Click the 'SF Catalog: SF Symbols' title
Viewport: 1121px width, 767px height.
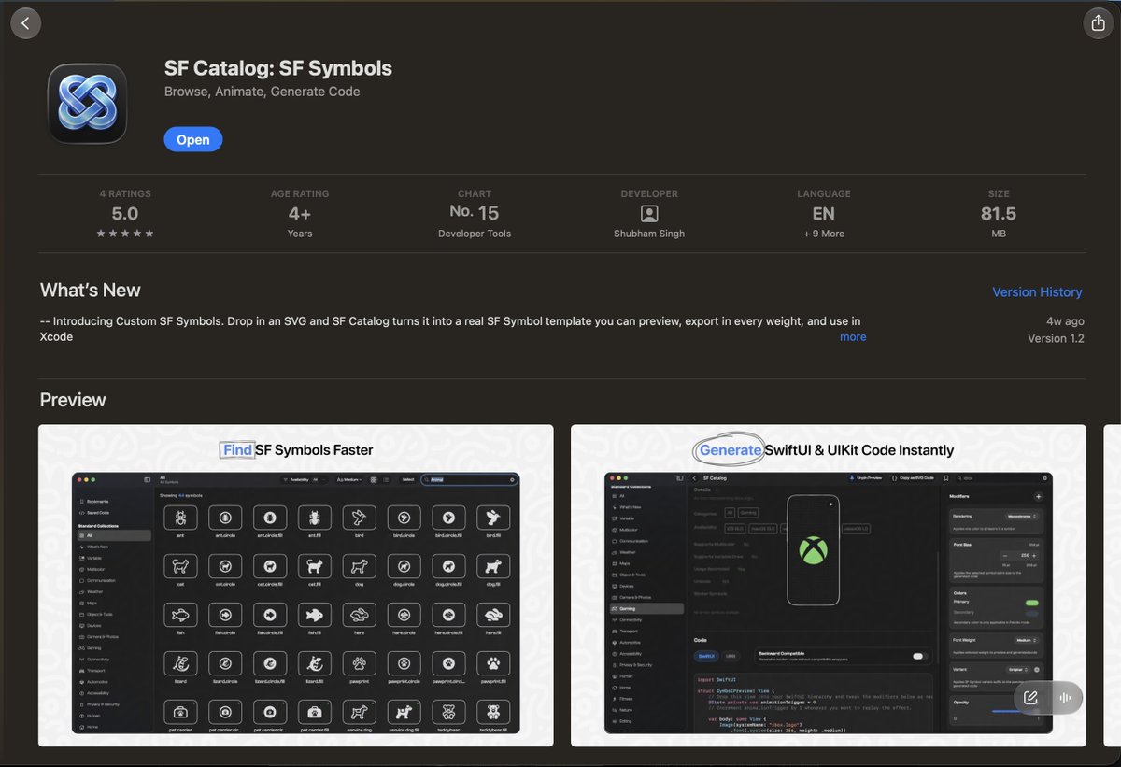pyautogui.click(x=278, y=68)
